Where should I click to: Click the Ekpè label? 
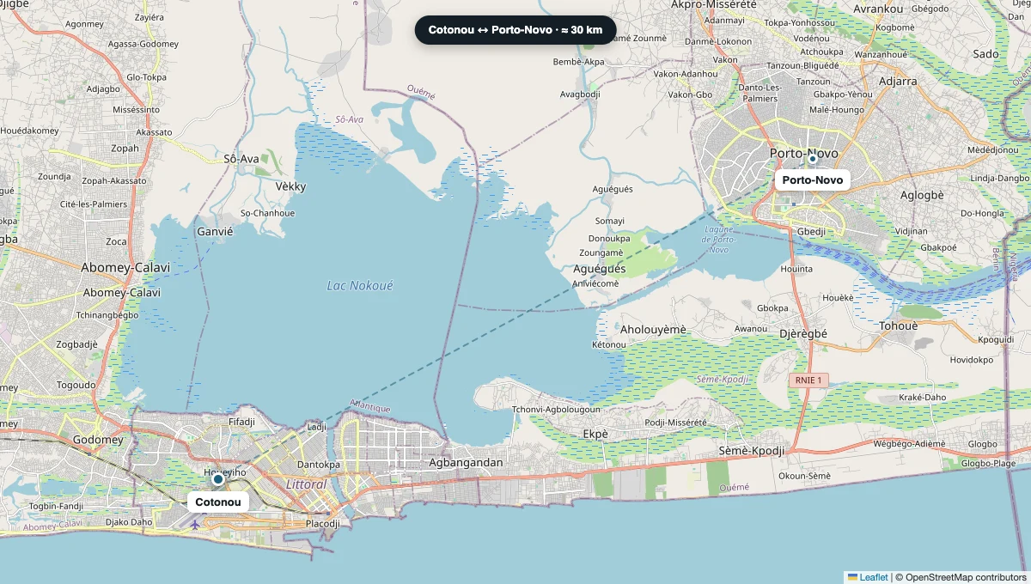(595, 434)
